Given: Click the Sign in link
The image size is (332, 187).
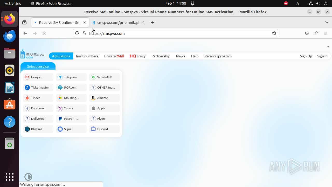Looking at the screenshot, I should click(322, 56).
